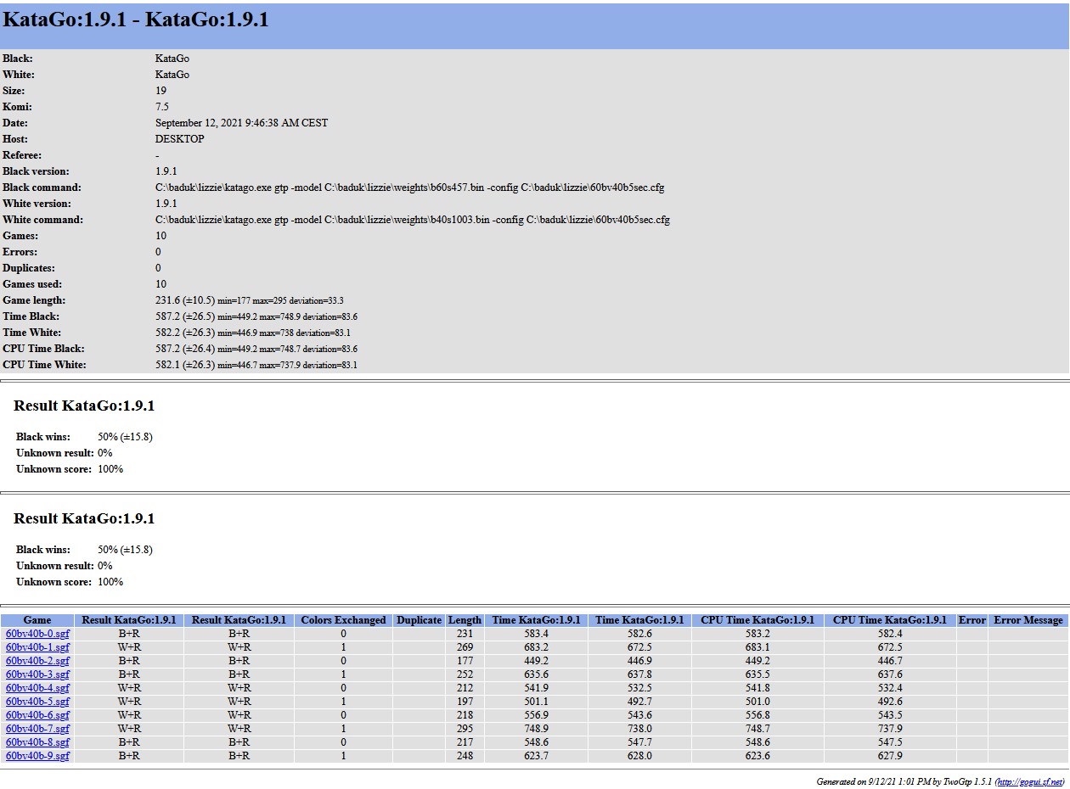Click the date value September 12, 2021
The height and width of the screenshot is (789, 1070).
241,123
